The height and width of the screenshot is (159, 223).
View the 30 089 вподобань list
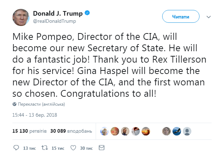pos(71,131)
